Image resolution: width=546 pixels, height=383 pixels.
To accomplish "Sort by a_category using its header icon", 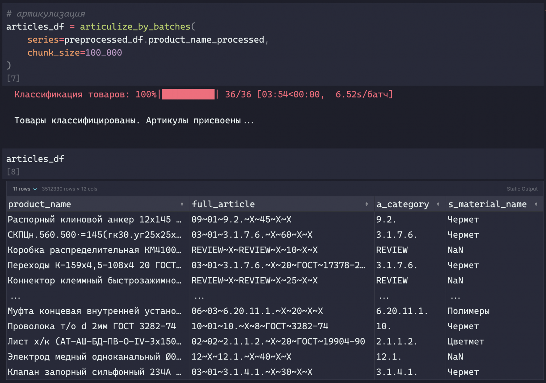I will coord(438,204).
